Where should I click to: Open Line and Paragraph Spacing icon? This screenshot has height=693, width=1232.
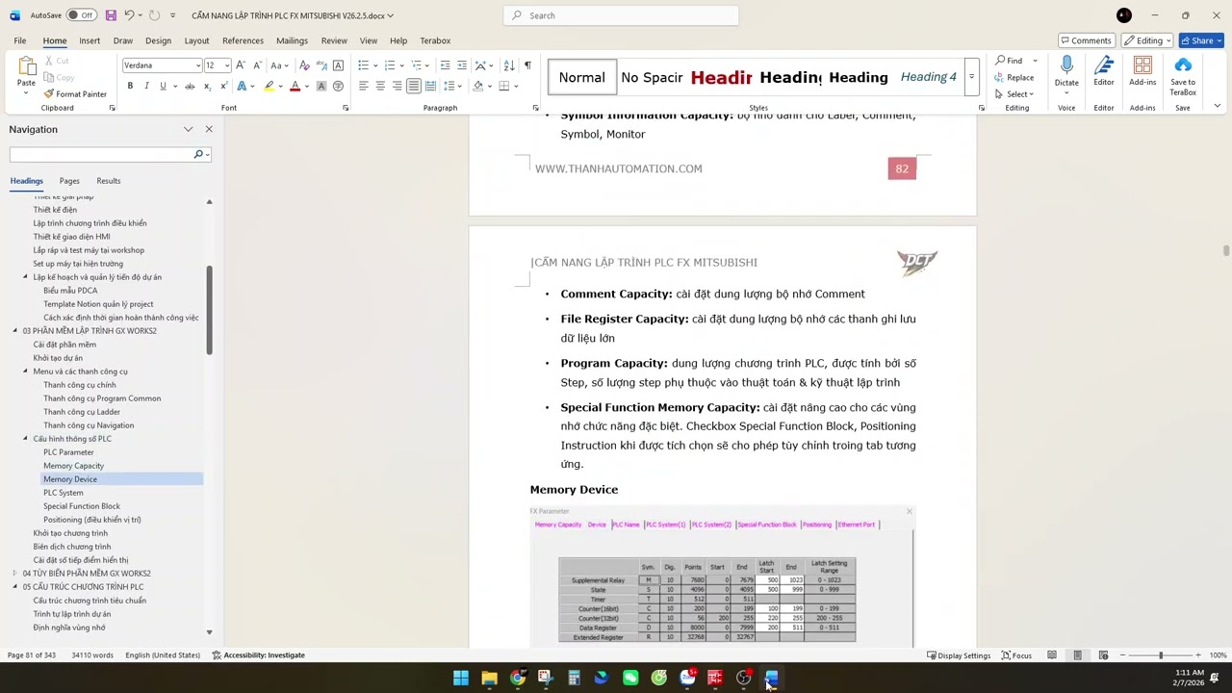pos(449,87)
